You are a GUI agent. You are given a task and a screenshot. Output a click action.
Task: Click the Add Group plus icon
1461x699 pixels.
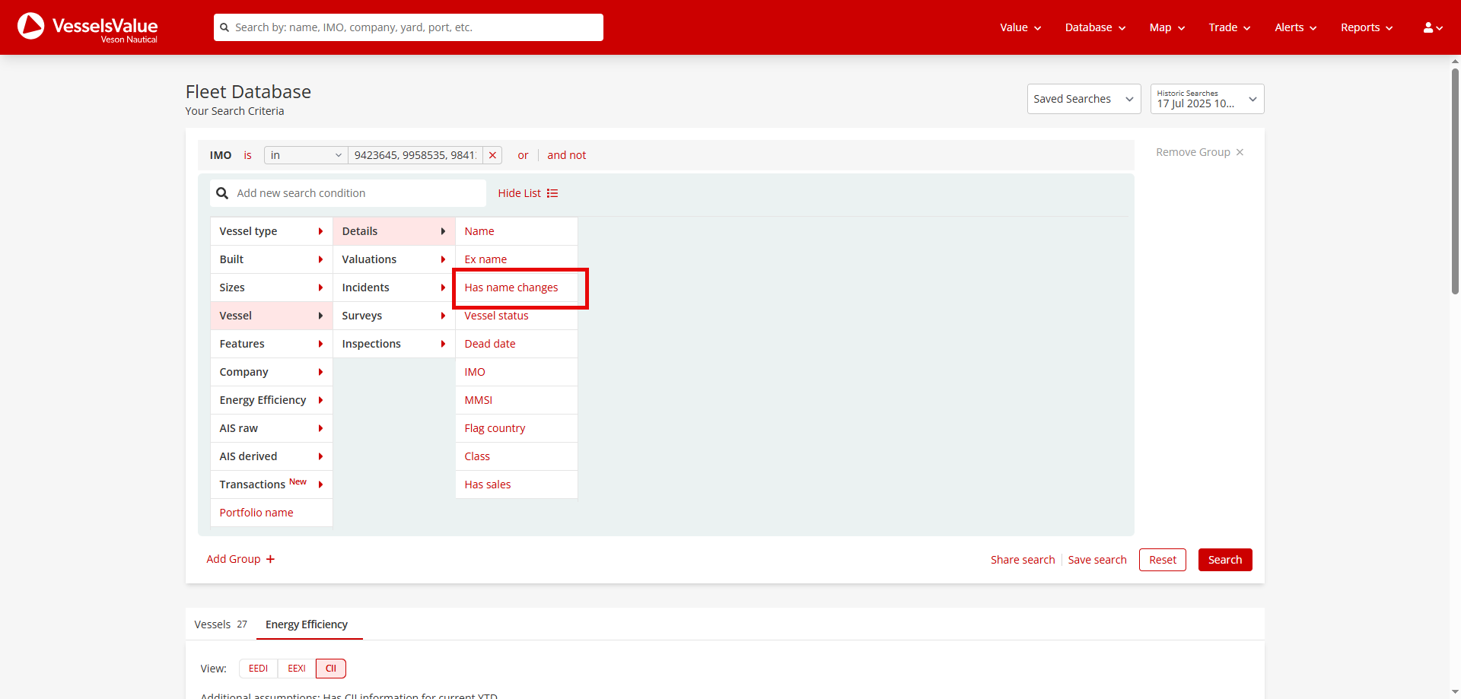pos(270,559)
